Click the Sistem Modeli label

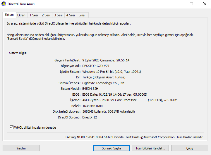[x=71, y=89]
